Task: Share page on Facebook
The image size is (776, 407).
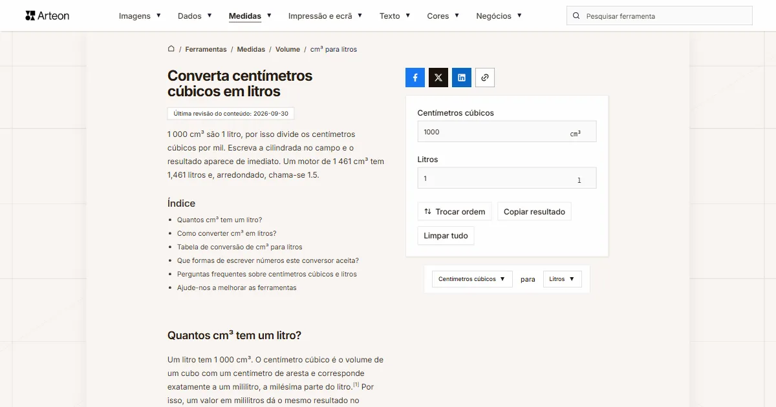Action: [415, 78]
